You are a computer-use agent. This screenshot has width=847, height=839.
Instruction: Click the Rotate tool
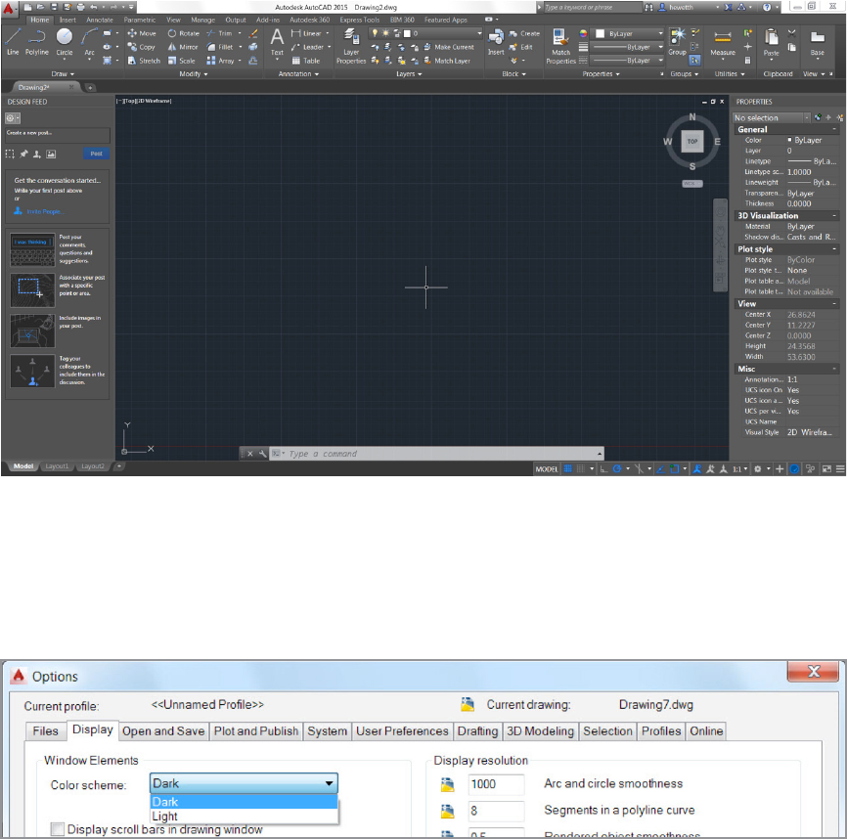point(183,33)
